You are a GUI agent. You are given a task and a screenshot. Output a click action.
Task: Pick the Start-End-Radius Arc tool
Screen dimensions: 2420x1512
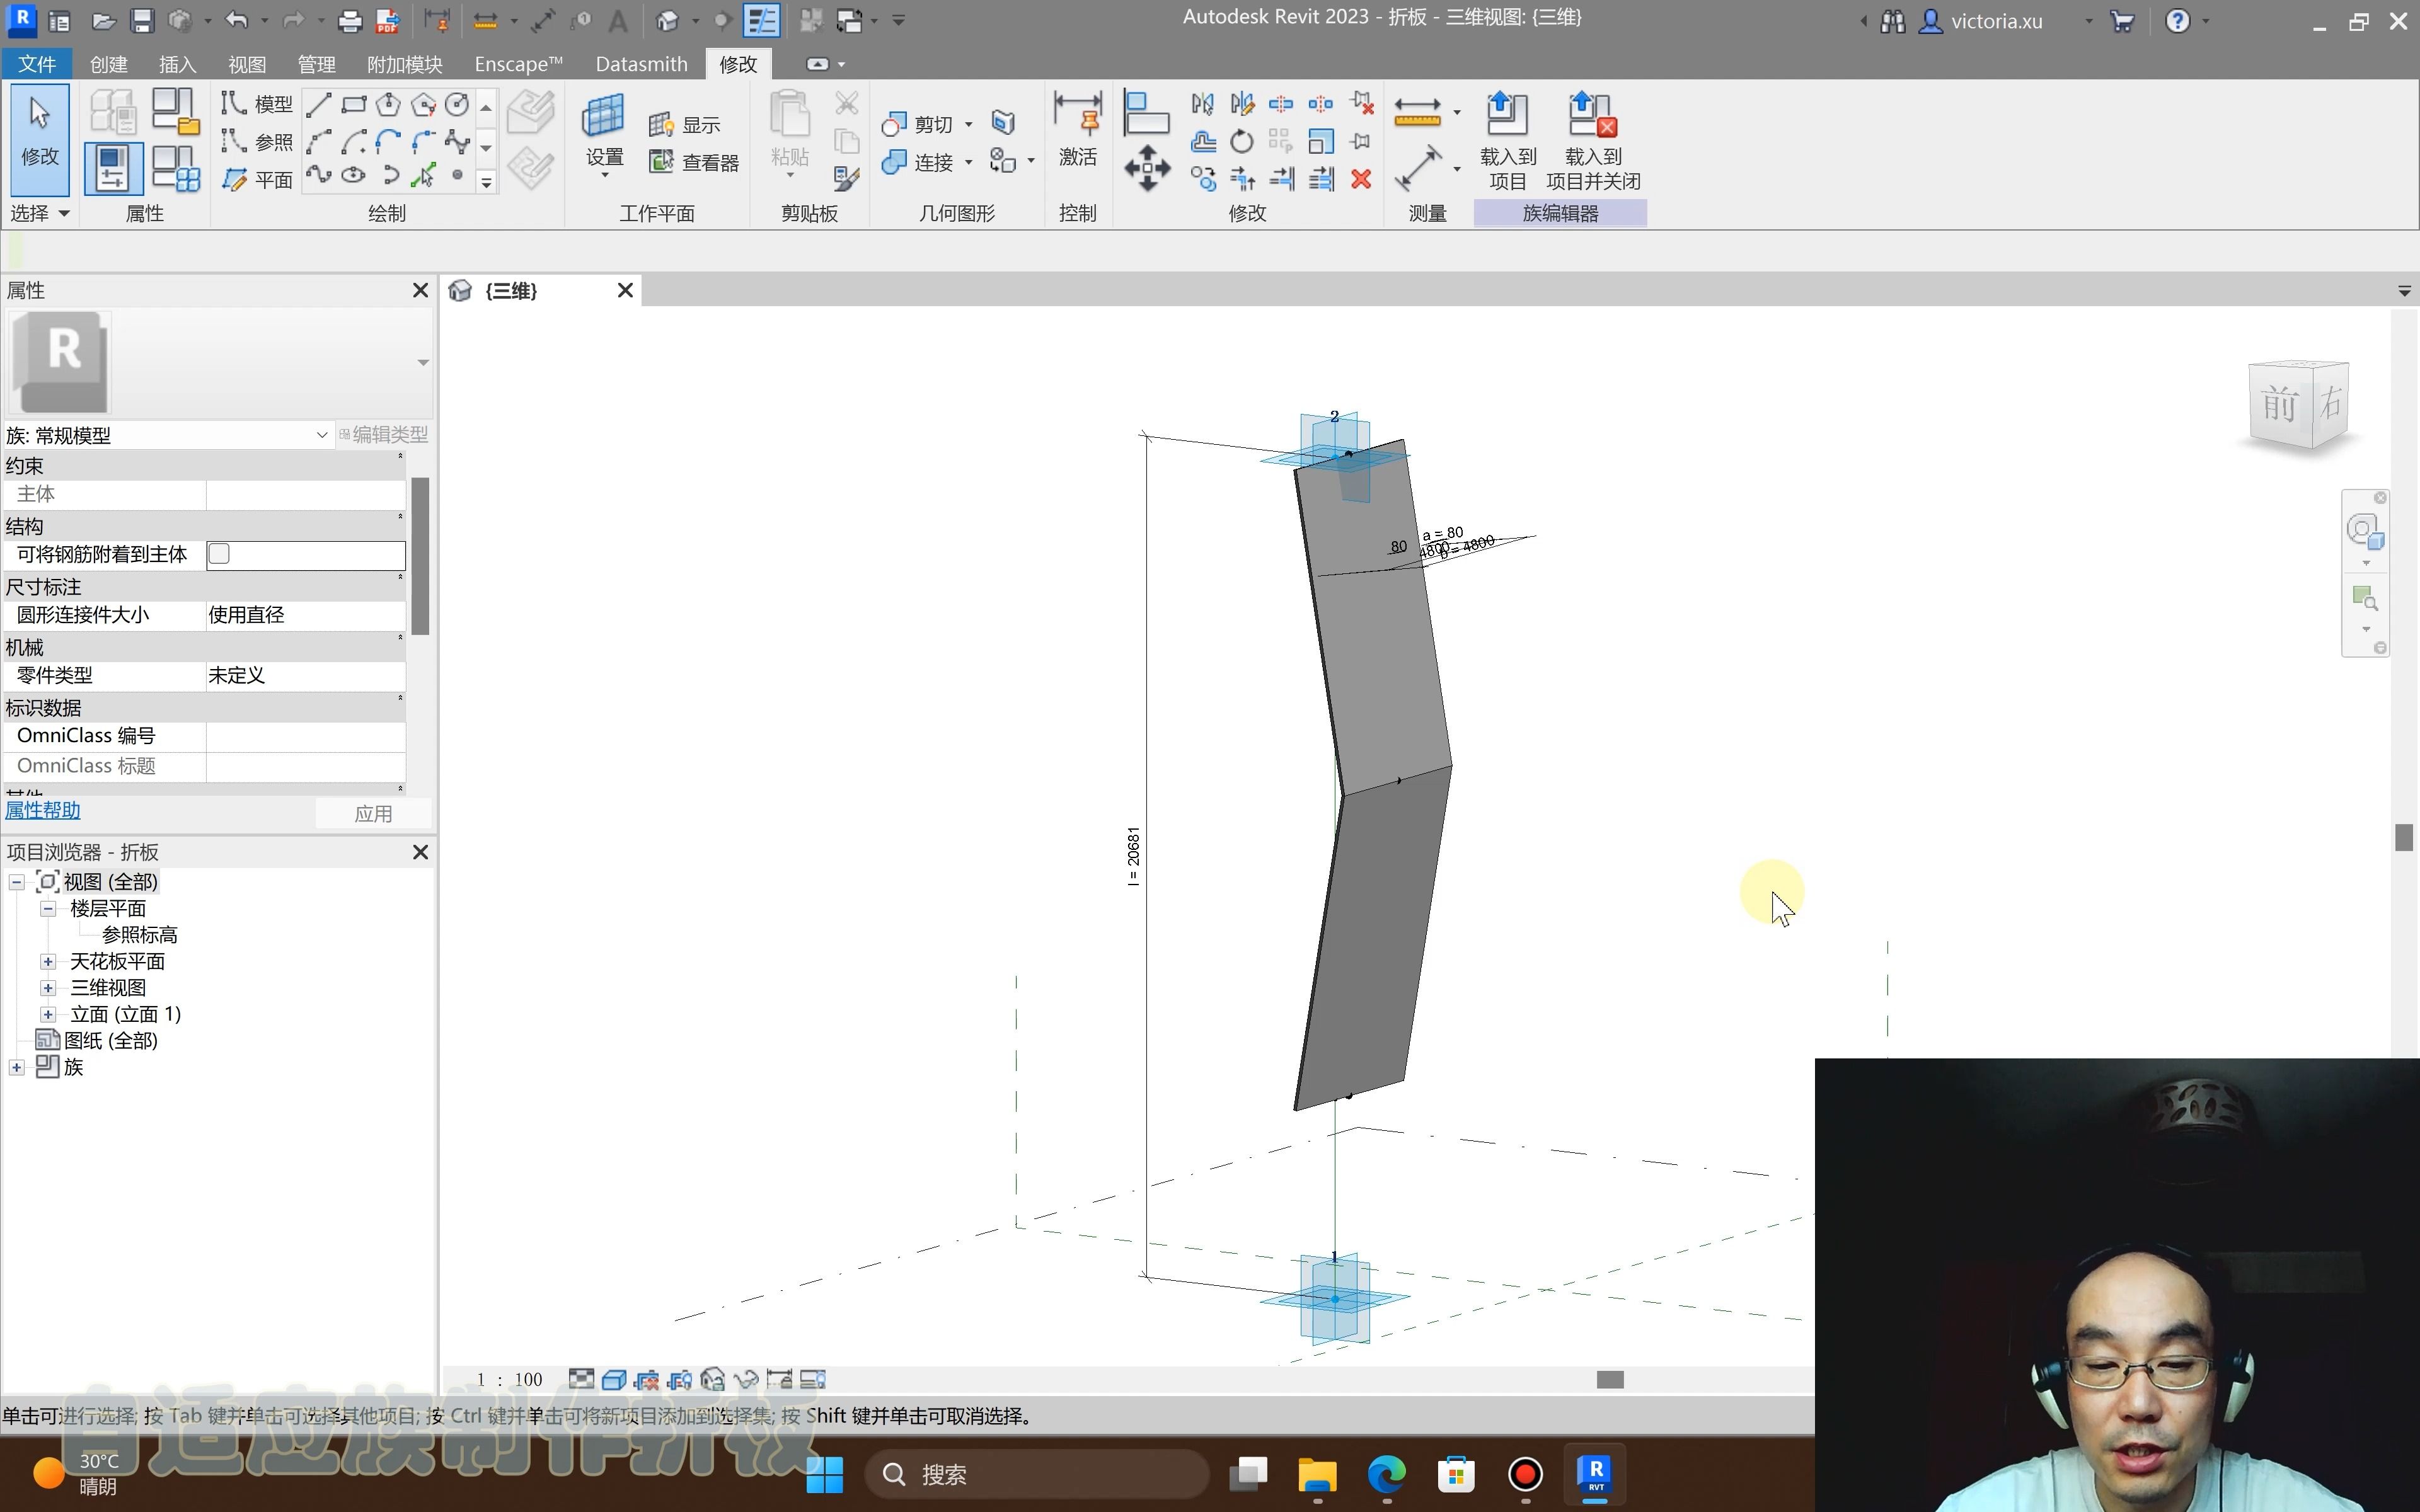[x=319, y=141]
